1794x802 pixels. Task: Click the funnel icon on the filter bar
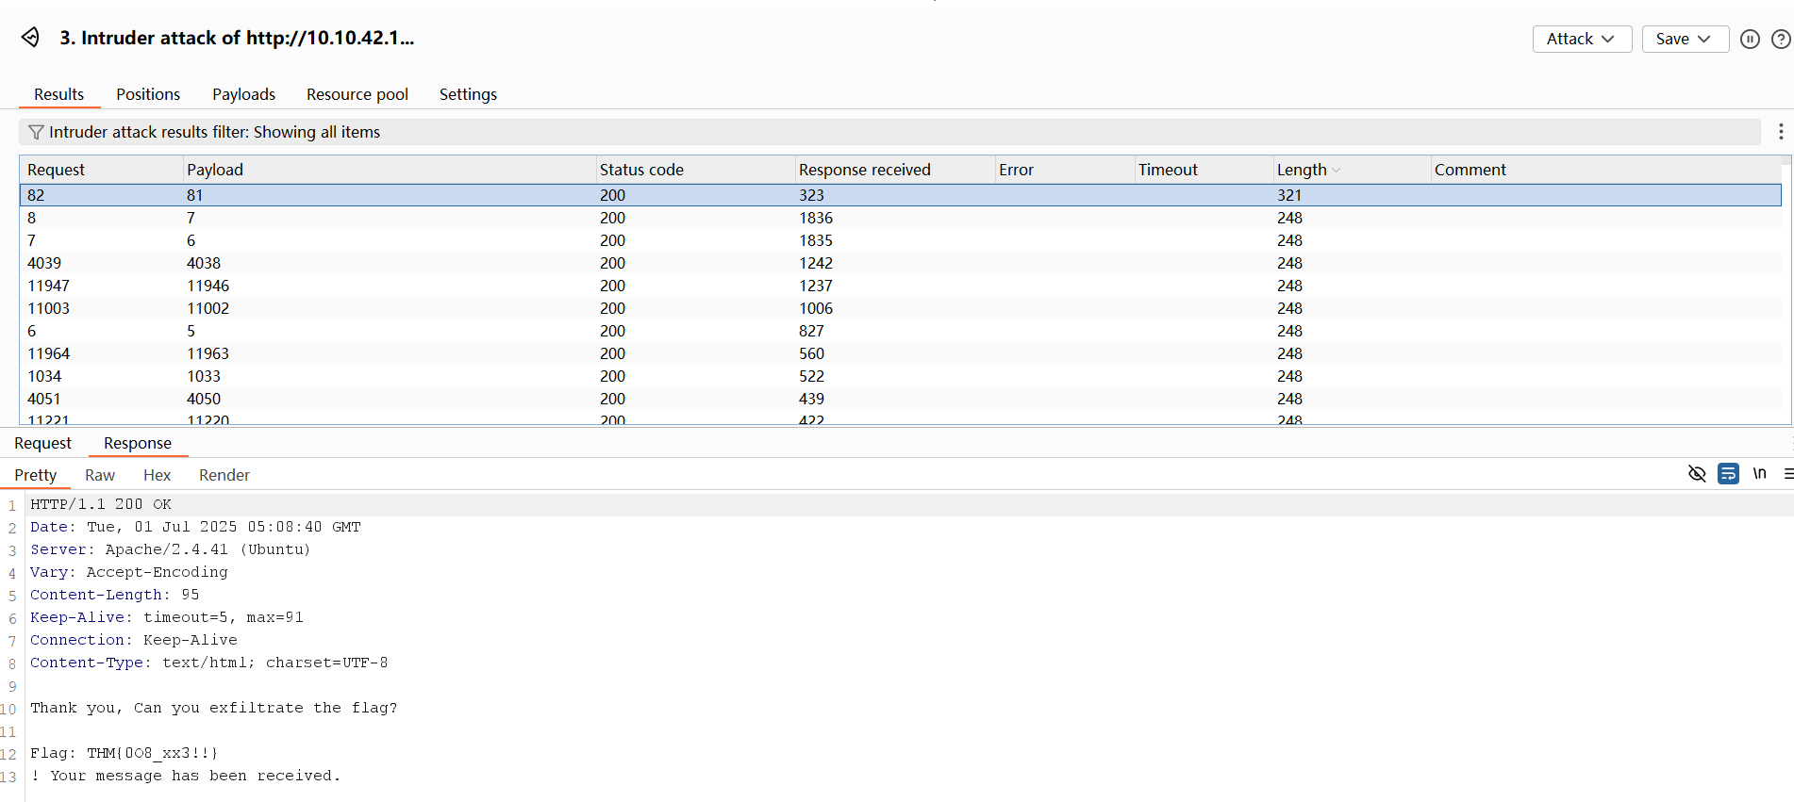point(36,132)
